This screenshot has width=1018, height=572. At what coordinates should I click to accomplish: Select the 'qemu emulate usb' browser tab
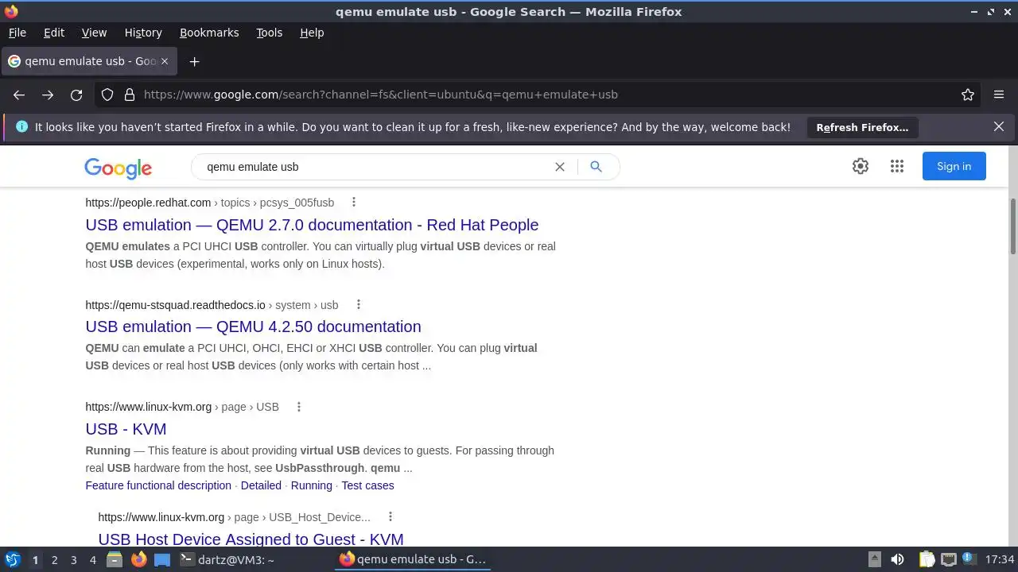coord(87,61)
